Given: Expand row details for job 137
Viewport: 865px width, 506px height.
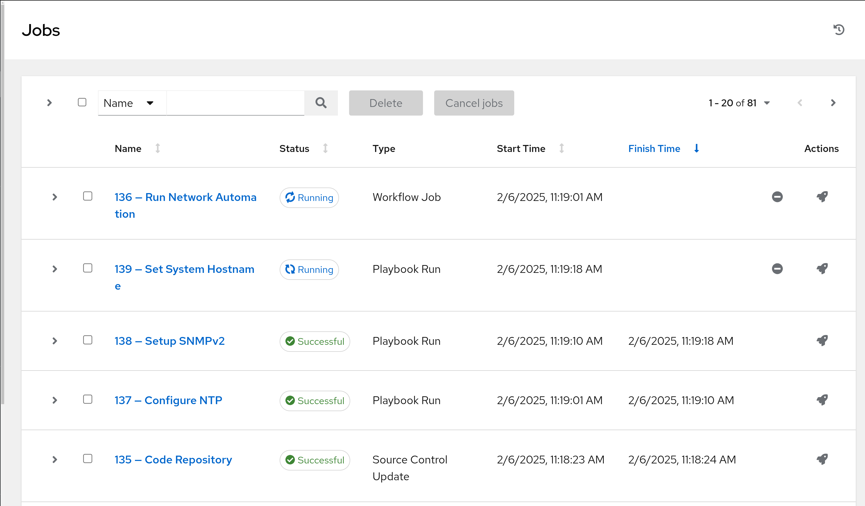Looking at the screenshot, I should (55, 400).
